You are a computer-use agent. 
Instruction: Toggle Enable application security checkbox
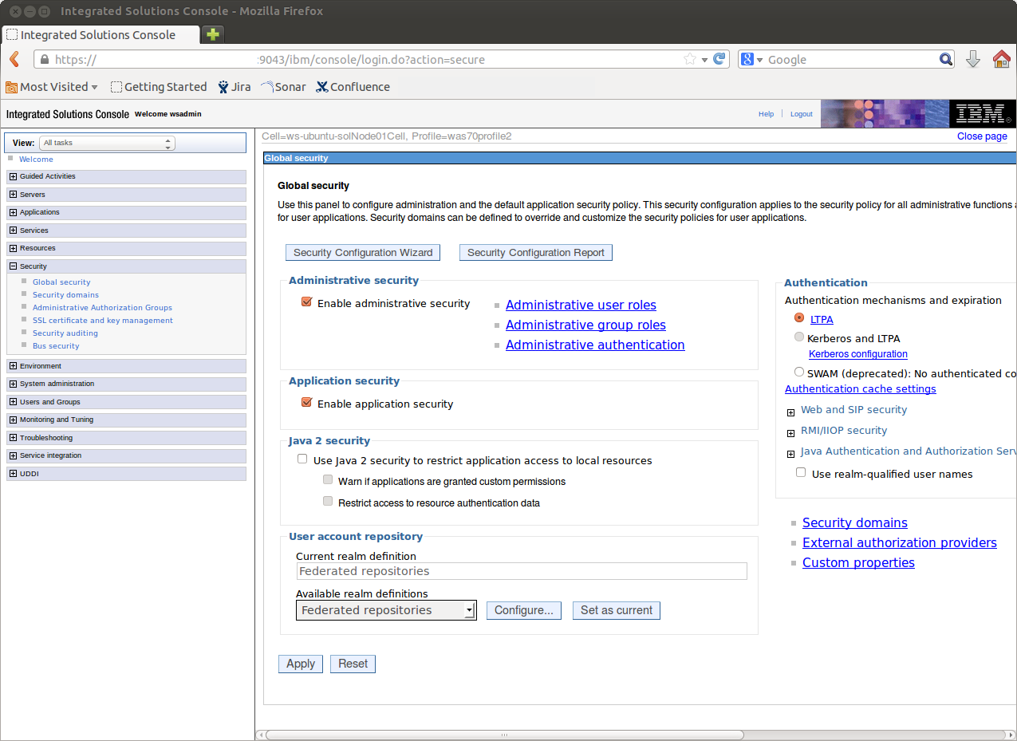click(x=306, y=403)
